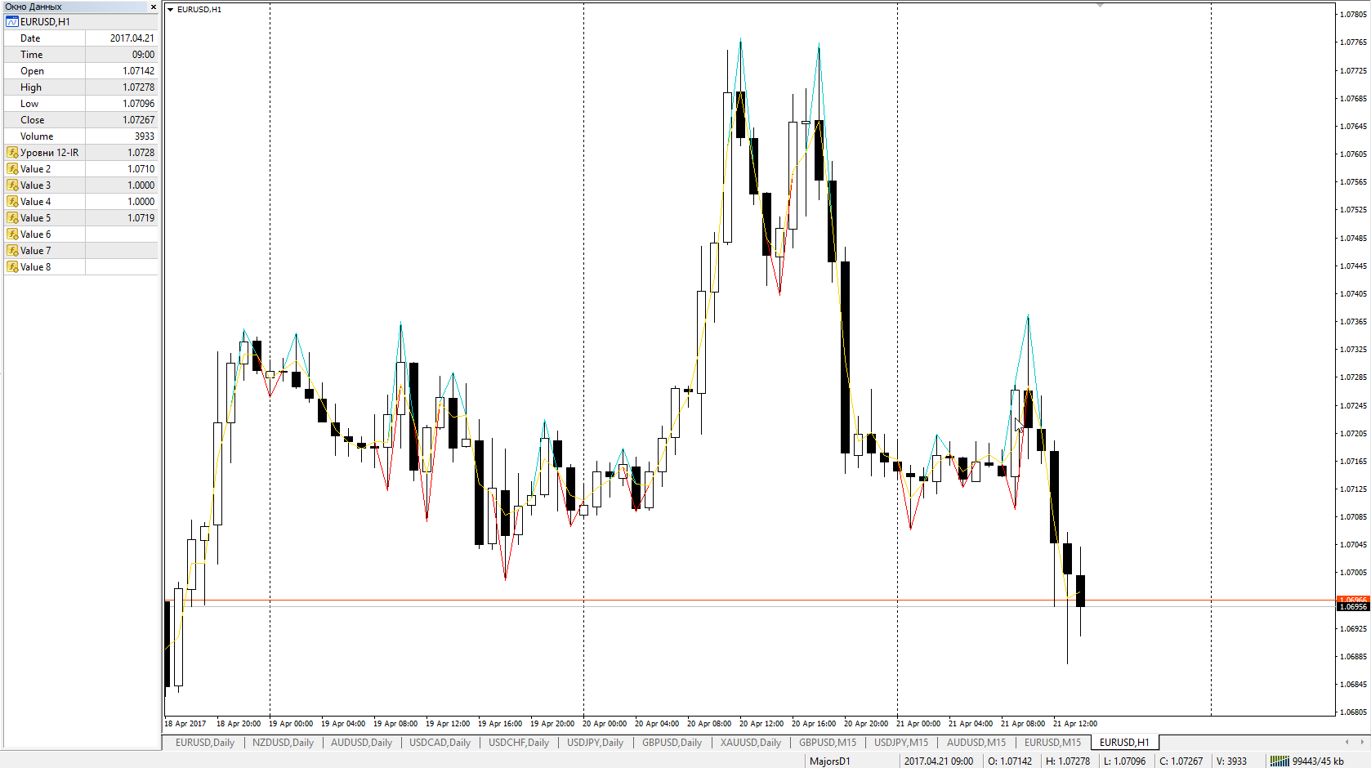1371x768 pixels.
Task: Switch to the USDCAD,Daily chart tab
Action: pos(440,743)
